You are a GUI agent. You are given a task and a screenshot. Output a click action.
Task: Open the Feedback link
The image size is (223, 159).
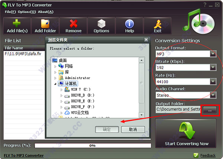pos(208,155)
